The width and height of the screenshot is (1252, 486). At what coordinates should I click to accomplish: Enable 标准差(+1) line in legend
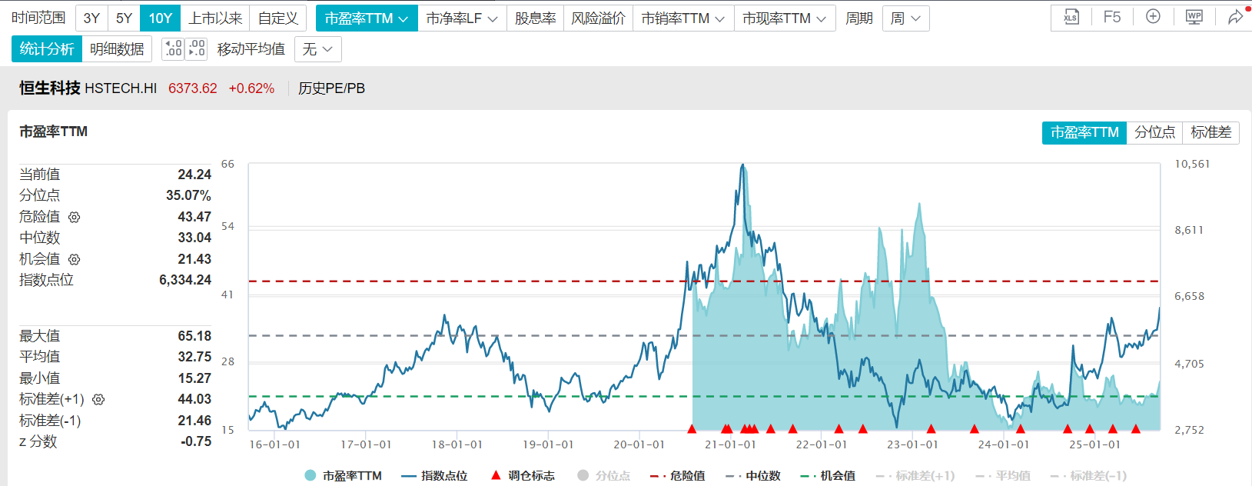tap(915, 476)
